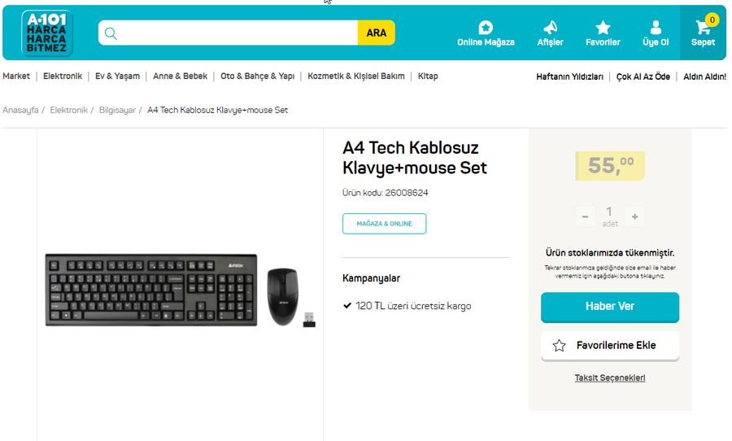Increase quantity with plus button
This screenshot has width=732, height=441.
click(634, 216)
